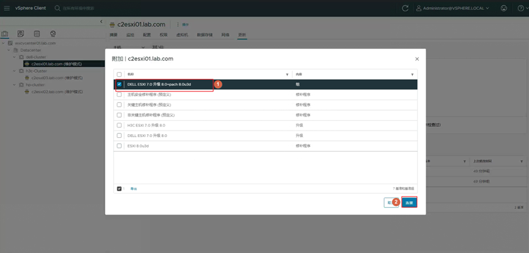Click the c2esxi03.lab.com host icon
Image resolution: width=529 pixels, height=253 pixels.
point(28,77)
